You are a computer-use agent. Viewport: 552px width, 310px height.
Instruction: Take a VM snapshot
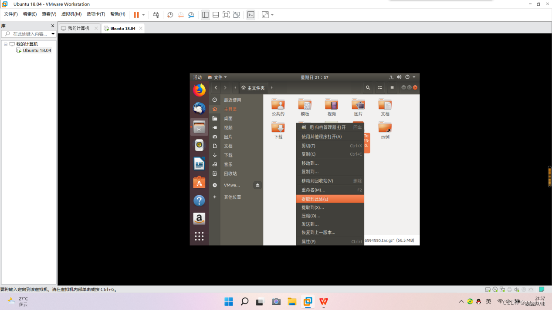click(170, 15)
